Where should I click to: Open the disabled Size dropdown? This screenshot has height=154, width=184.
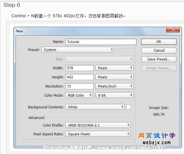click(x=99, y=59)
